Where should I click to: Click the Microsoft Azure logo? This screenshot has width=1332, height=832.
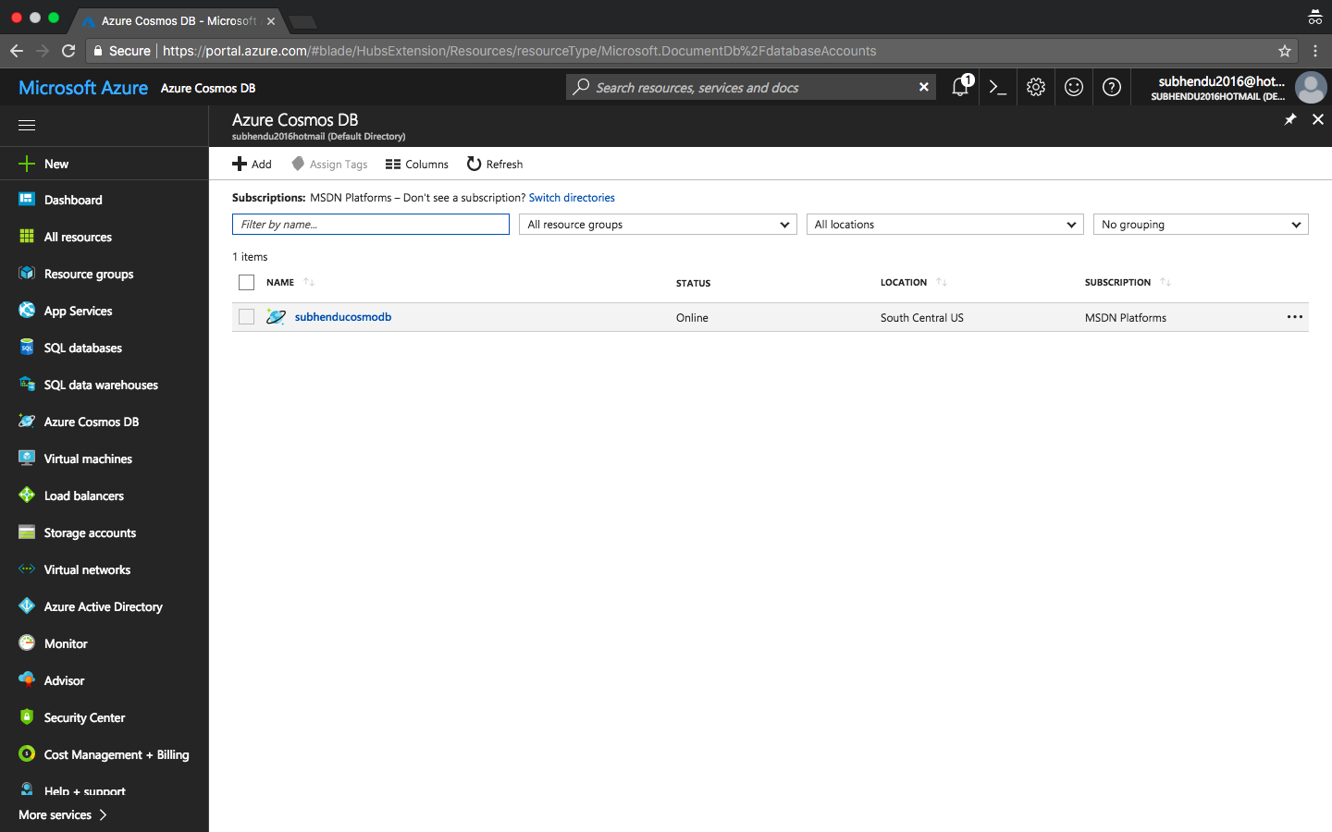pyautogui.click(x=83, y=88)
